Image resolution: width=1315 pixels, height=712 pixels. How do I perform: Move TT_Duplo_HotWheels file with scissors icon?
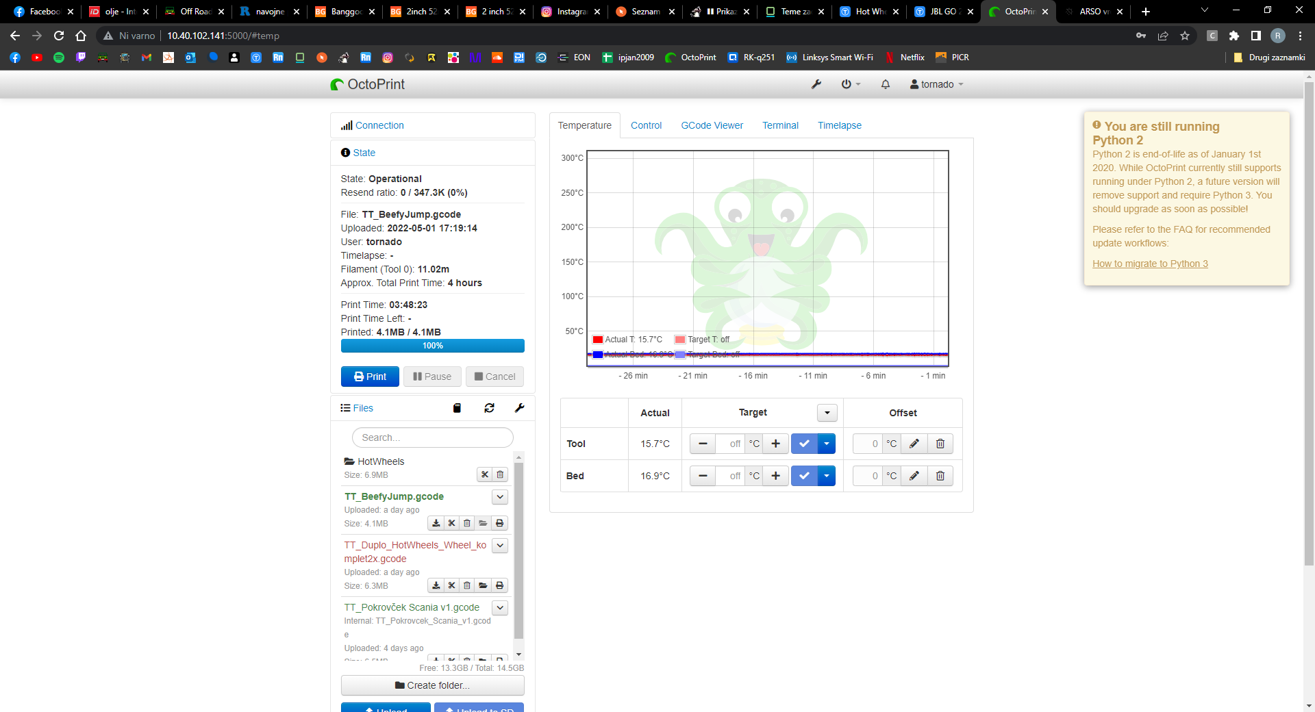click(x=451, y=585)
